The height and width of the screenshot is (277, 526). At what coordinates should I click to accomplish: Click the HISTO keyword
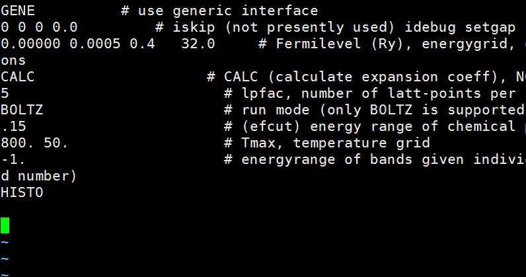(22, 192)
